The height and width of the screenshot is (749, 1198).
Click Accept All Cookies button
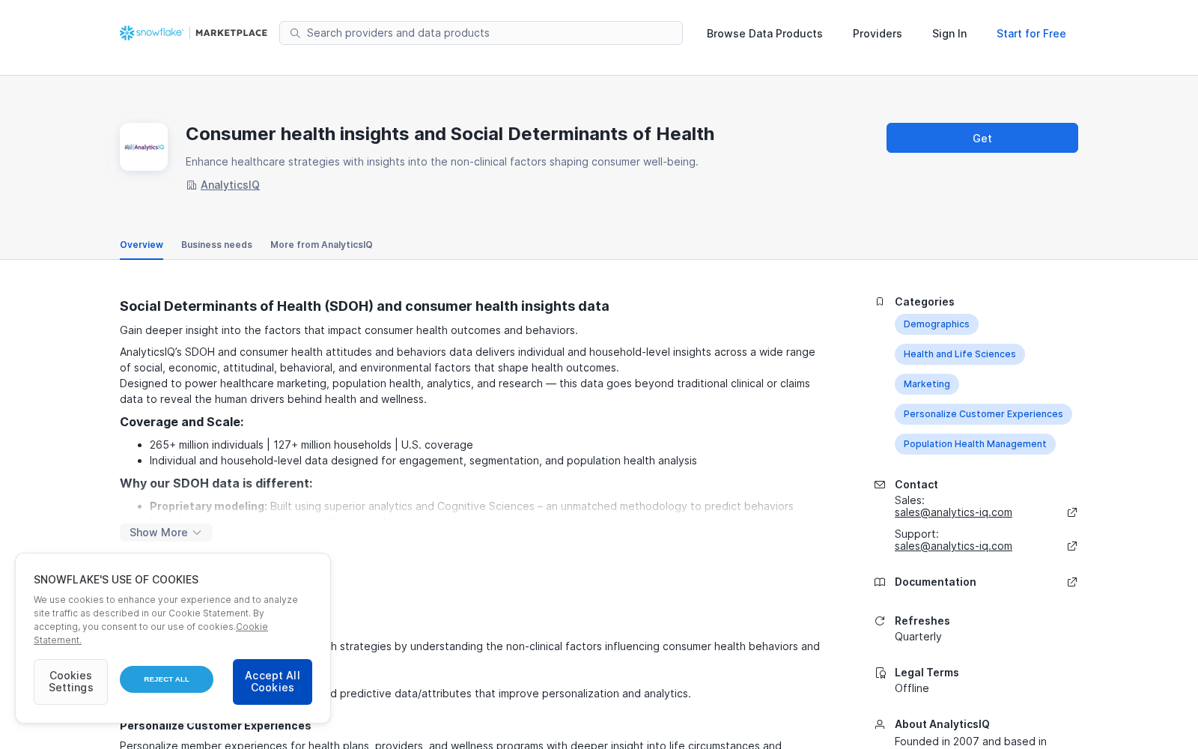[x=273, y=682]
